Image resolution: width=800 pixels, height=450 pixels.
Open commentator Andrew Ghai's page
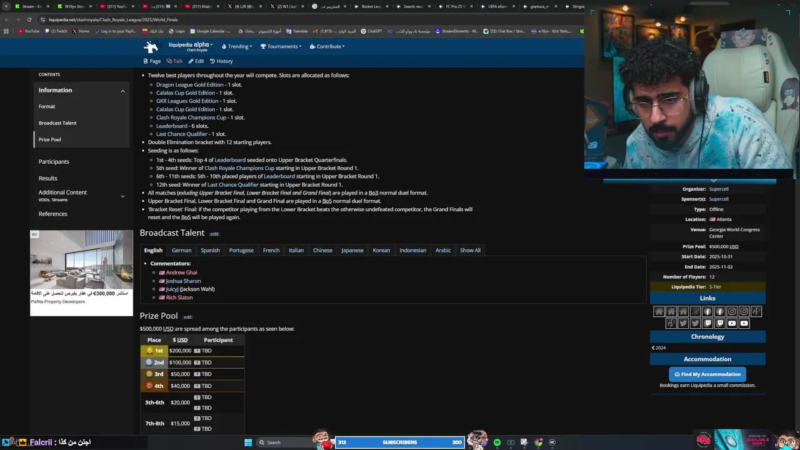[181, 272]
